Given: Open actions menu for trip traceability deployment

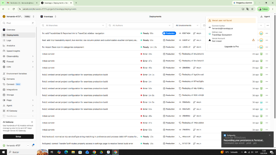Looking at the screenshot, I should (267, 40).
